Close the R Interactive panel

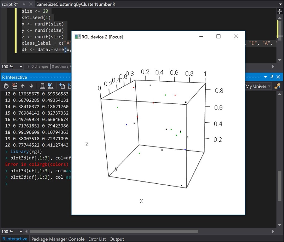pyautogui.click(x=278, y=77)
